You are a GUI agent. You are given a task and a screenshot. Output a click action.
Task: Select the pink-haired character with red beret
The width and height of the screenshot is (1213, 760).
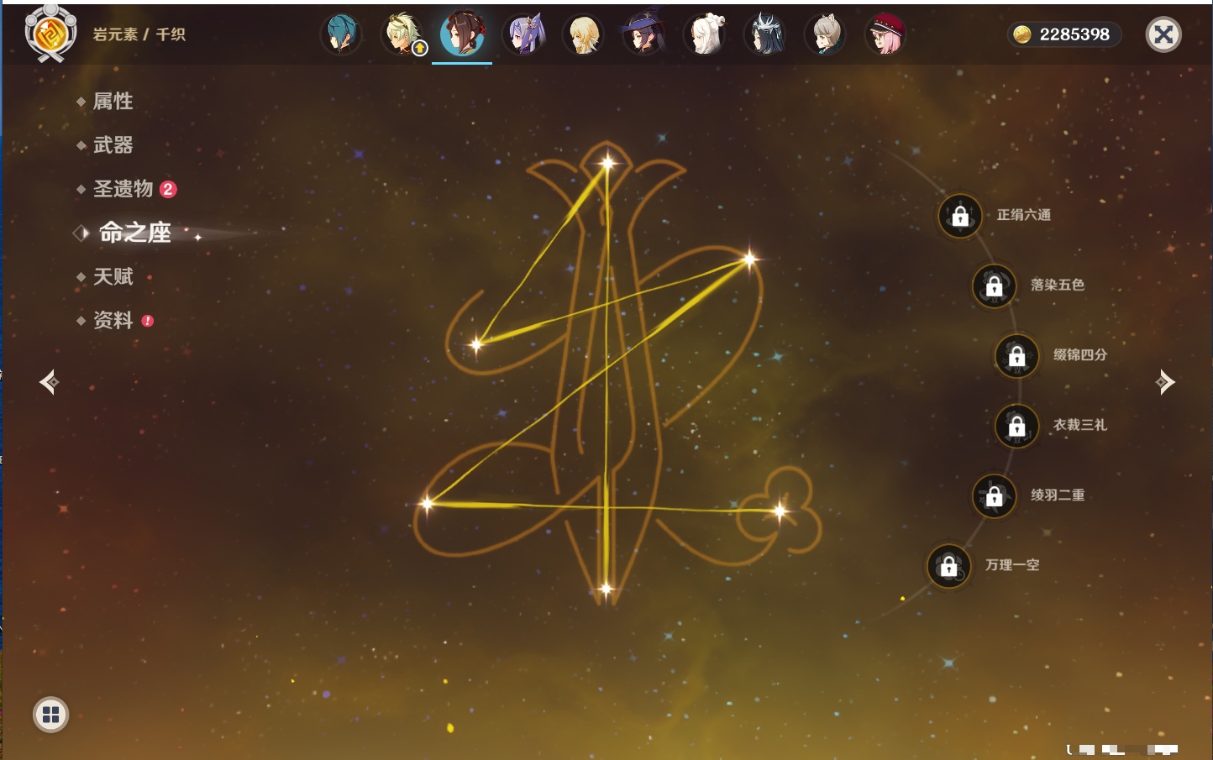point(885,34)
